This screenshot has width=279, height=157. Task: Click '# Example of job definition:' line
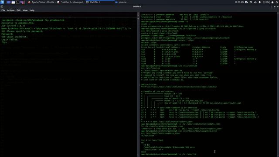tap(157, 92)
